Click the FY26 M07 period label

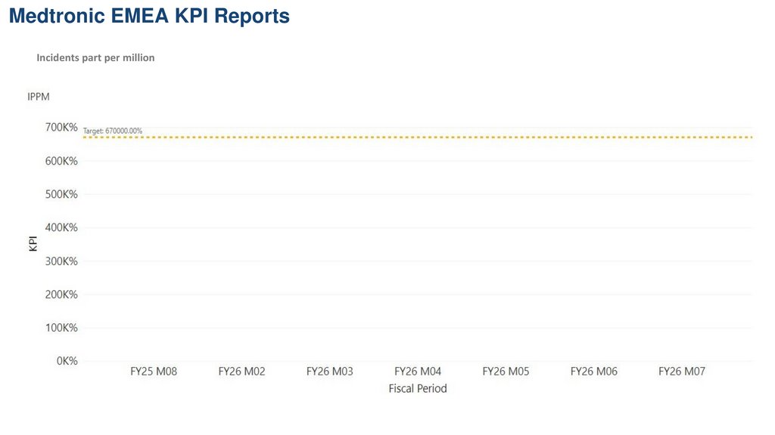pyautogui.click(x=682, y=372)
